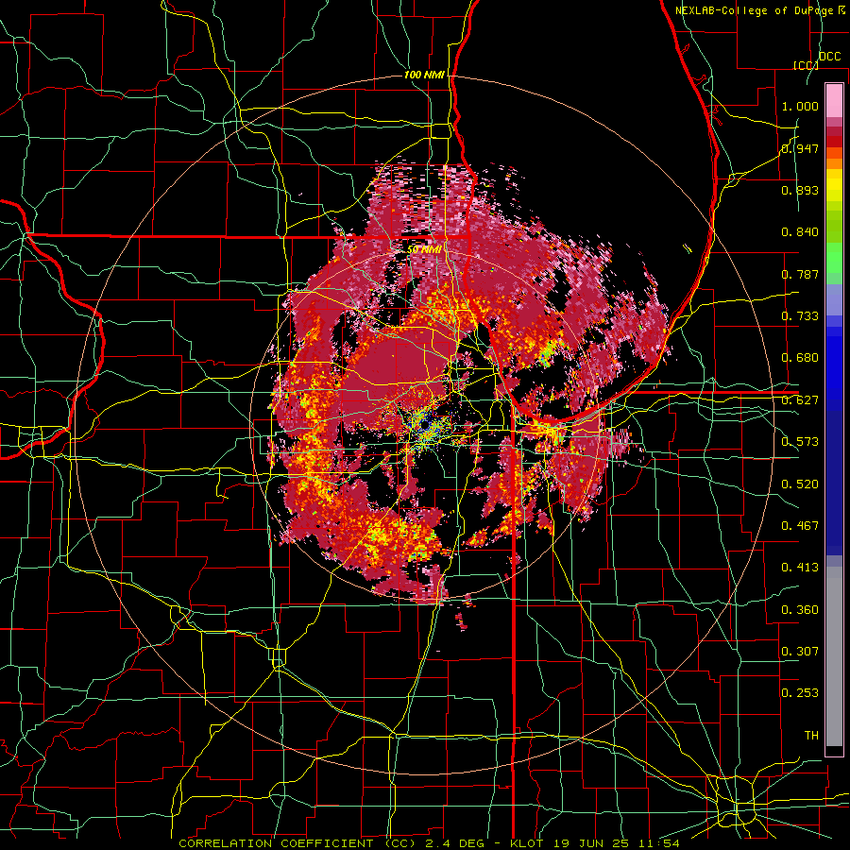
Task: Click the NEXLAB-College of DuPage header text
Action: click(x=756, y=10)
